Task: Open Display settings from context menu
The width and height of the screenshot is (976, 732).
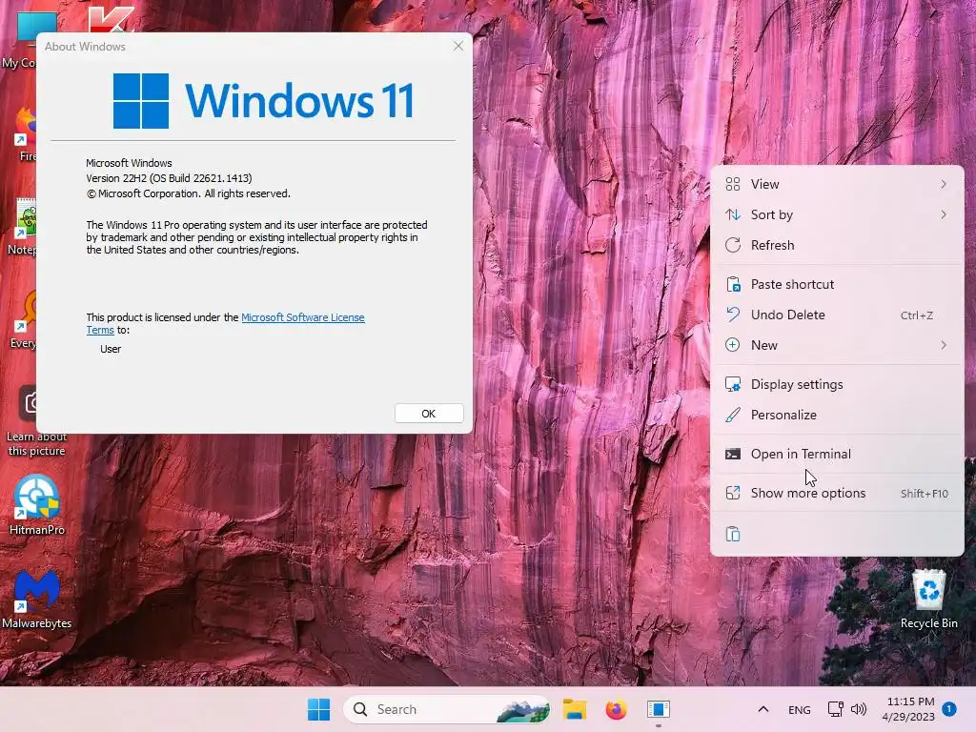Action: pyautogui.click(x=837, y=385)
